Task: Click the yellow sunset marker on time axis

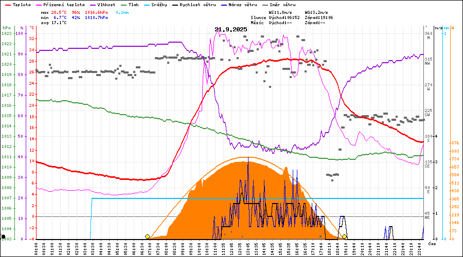Action: click(345, 236)
